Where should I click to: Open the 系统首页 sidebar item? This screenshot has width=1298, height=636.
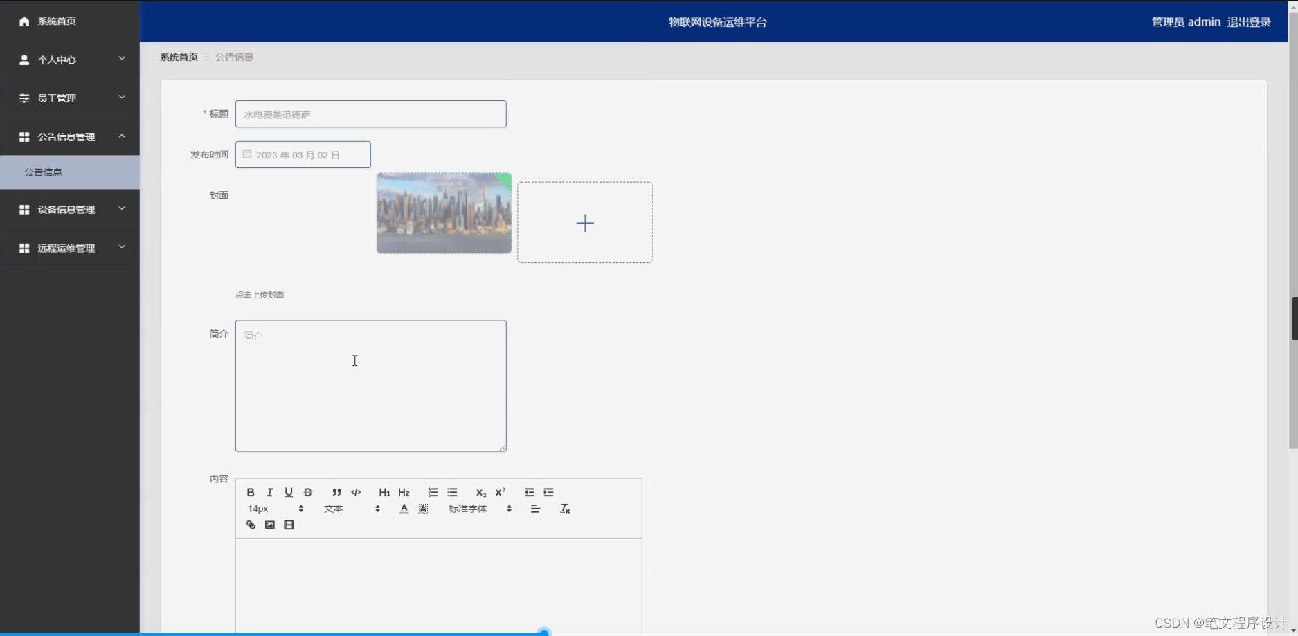[x=70, y=21]
